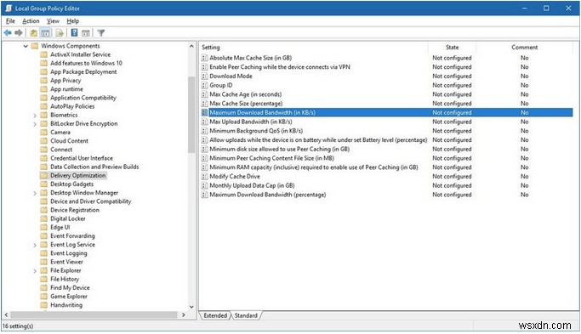Open the View menu
The height and width of the screenshot is (334, 581).
click(53, 21)
